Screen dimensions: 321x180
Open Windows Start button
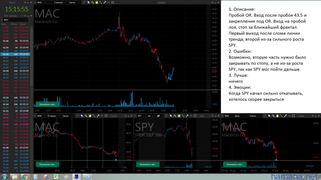pyautogui.click(x=4, y=177)
